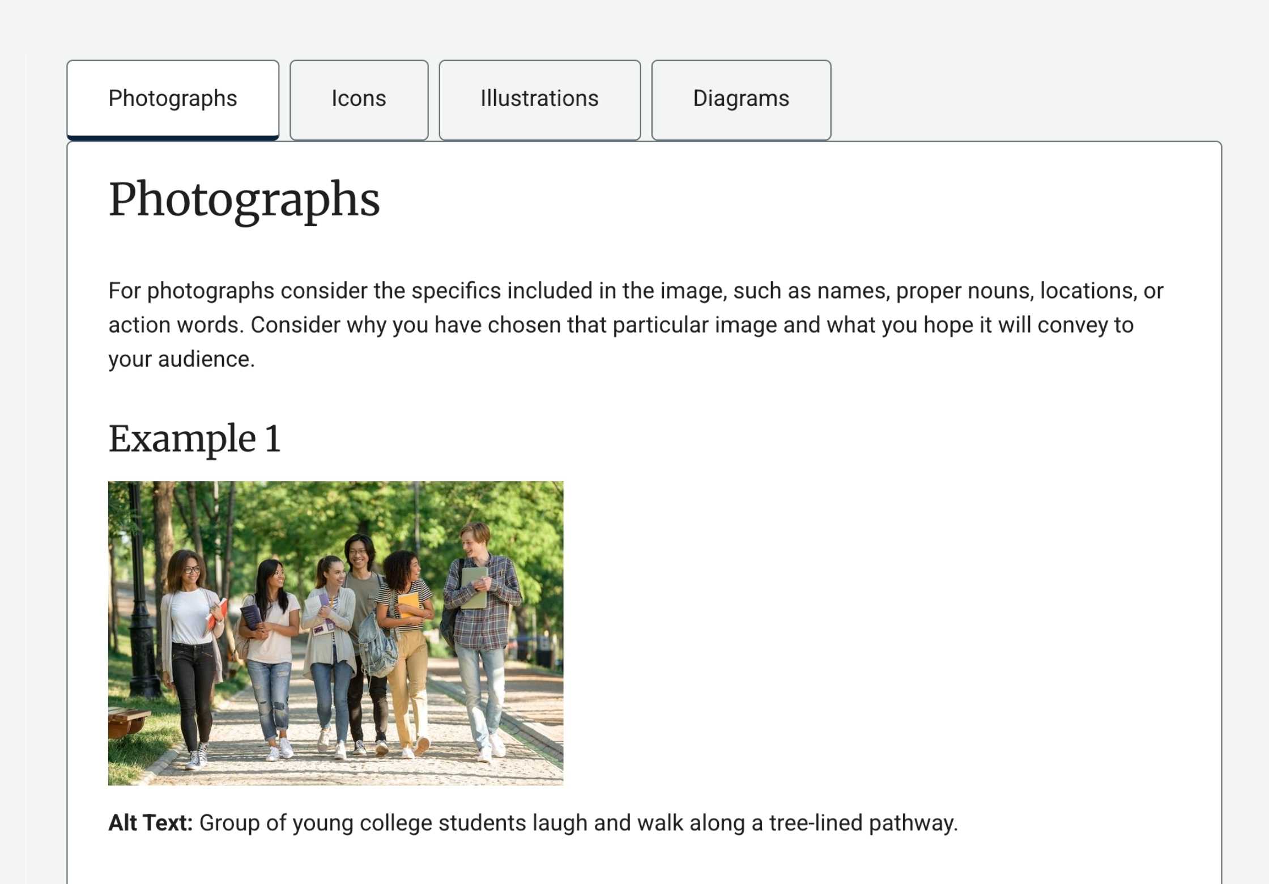Viewport: 1269px width, 884px height.
Task: Click the students walking photograph
Action: (x=335, y=632)
